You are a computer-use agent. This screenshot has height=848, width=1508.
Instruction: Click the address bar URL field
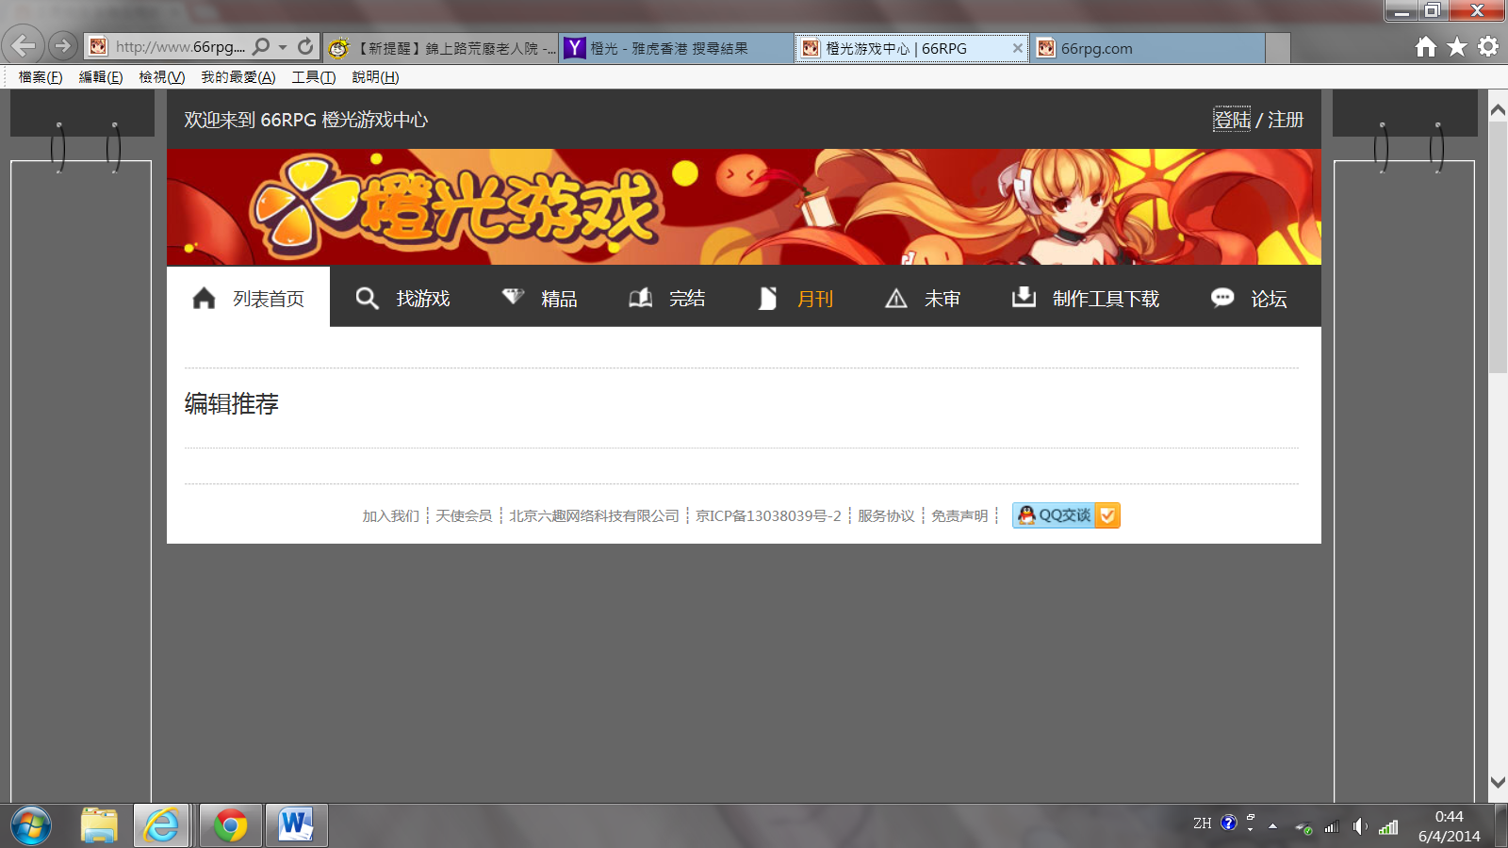[179, 47]
